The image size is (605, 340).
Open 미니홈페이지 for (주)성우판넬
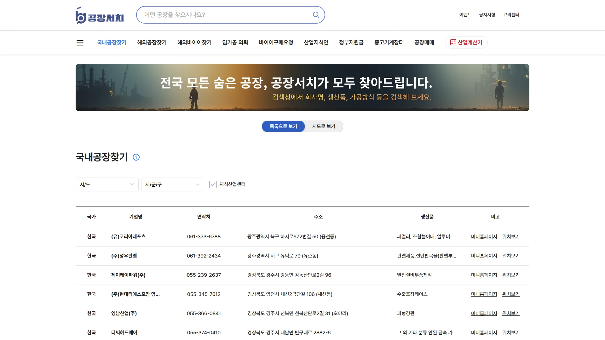tap(484, 256)
